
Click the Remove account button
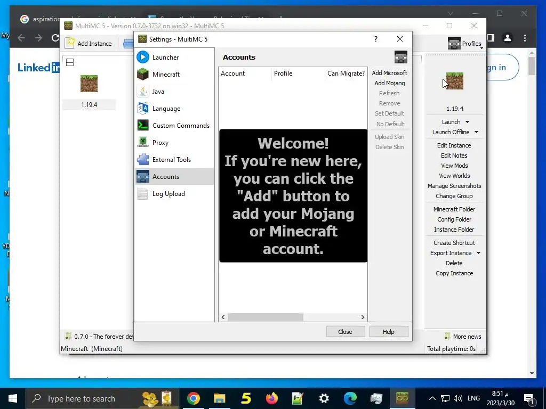389,103
